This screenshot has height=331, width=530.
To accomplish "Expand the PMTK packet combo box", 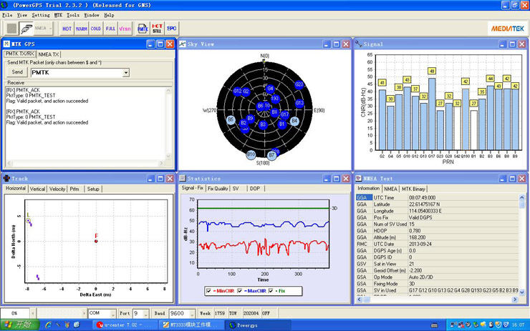I will tap(126, 72).
